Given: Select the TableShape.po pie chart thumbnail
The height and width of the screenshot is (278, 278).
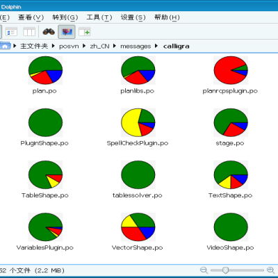Looking at the screenshot, I should [45, 174].
